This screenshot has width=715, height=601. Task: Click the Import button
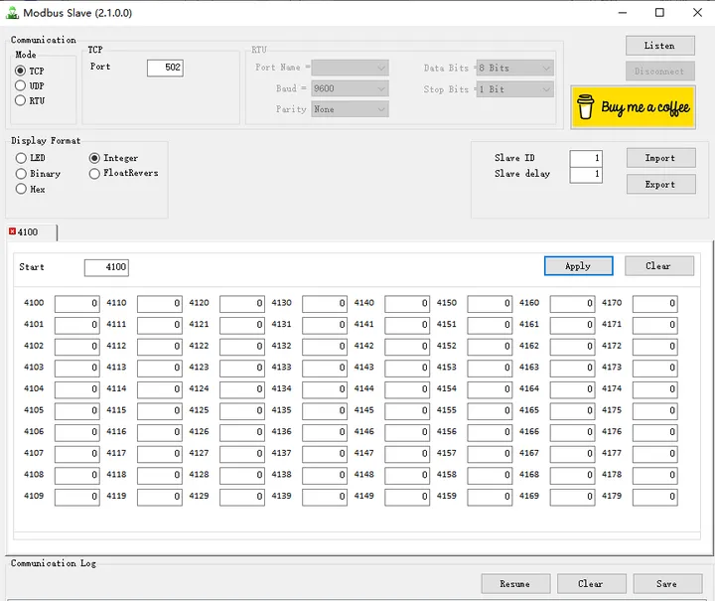coord(661,158)
